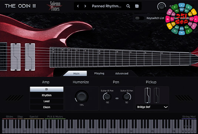Image resolution: width=198 pixels, height=134 pixels.
Task: Select the DI amp option
Action: click(x=47, y=89)
